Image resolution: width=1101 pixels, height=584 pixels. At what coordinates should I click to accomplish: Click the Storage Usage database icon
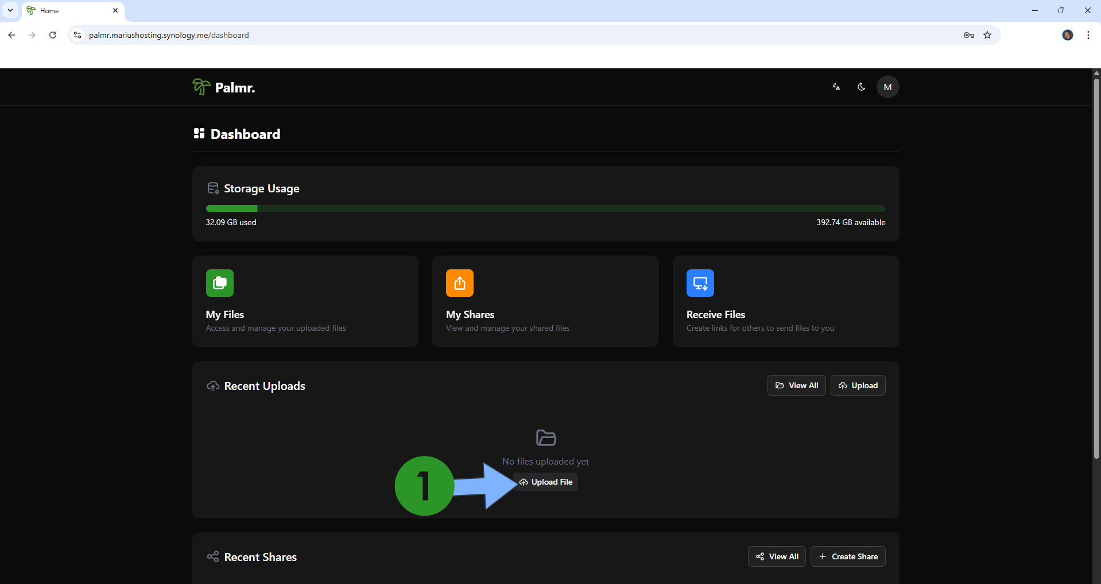213,188
